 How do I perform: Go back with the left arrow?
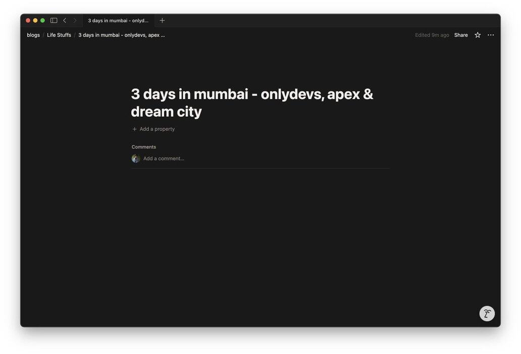(x=65, y=21)
